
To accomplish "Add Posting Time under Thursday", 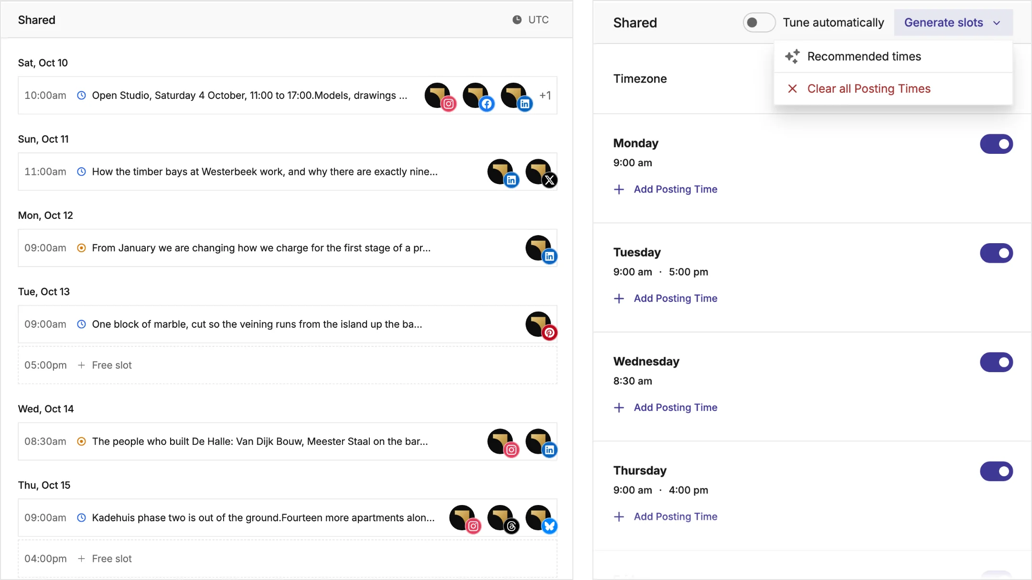I will click(x=666, y=516).
